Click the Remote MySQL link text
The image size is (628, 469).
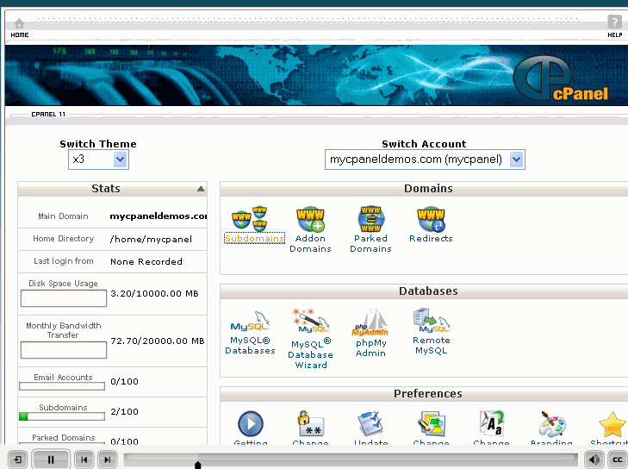[432, 345]
